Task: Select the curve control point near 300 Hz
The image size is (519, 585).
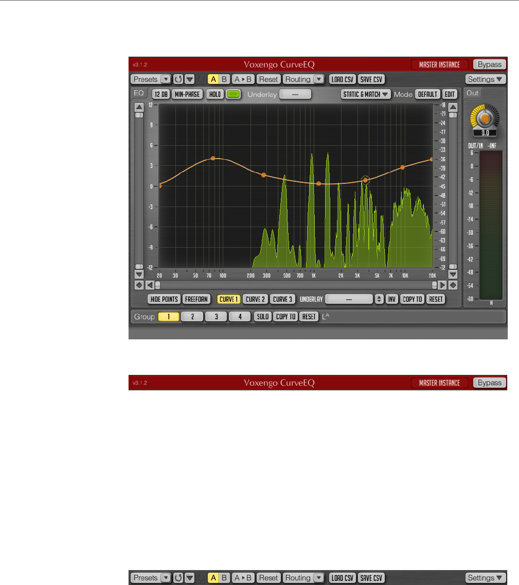Action: (x=264, y=175)
